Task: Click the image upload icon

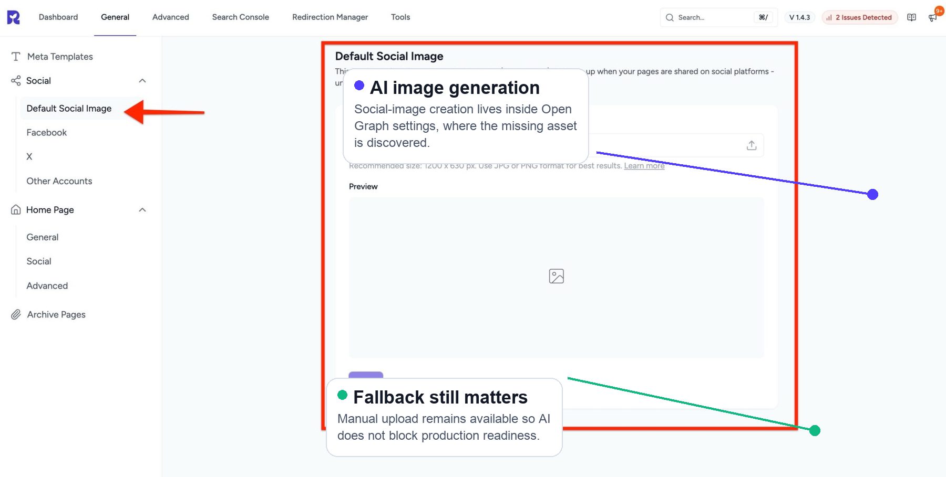Action: pos(752,145)
